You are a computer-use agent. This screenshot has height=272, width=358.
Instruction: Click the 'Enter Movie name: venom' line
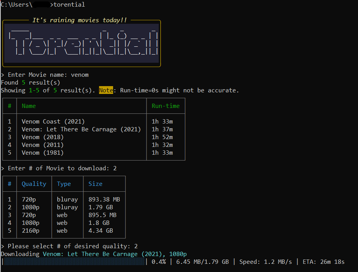(45, 75)
